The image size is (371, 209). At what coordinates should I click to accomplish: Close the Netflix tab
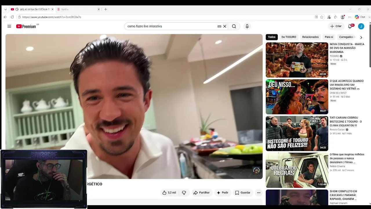point(99,9)
